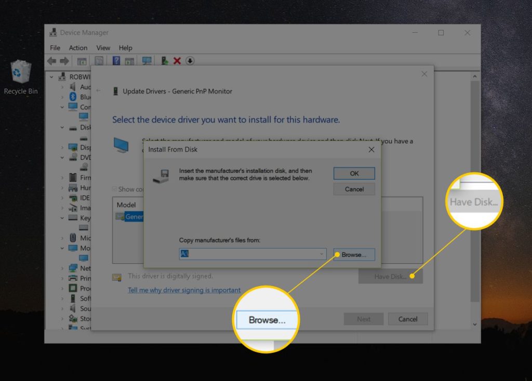Click the Scan for hardware changes monitor icon
This screenshot has height=381, width=532.
(147, 61)
